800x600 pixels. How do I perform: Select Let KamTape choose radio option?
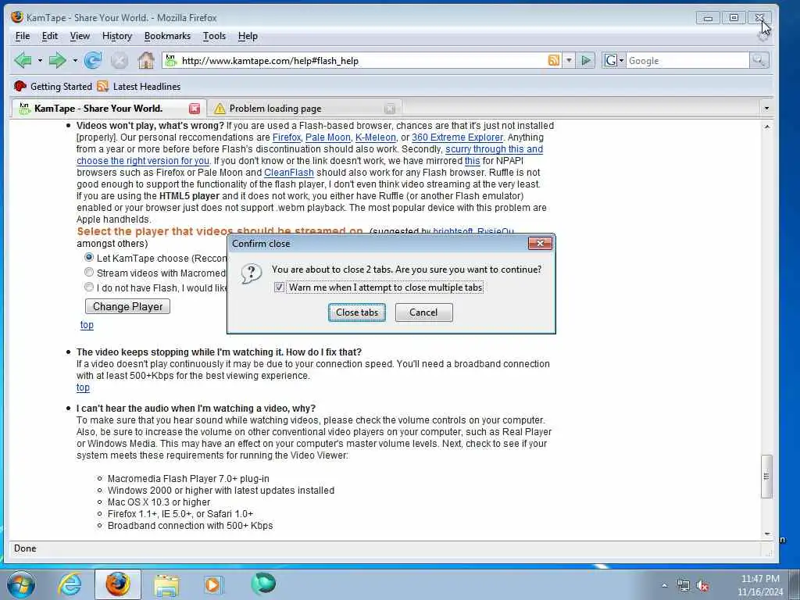click(89, 257)
